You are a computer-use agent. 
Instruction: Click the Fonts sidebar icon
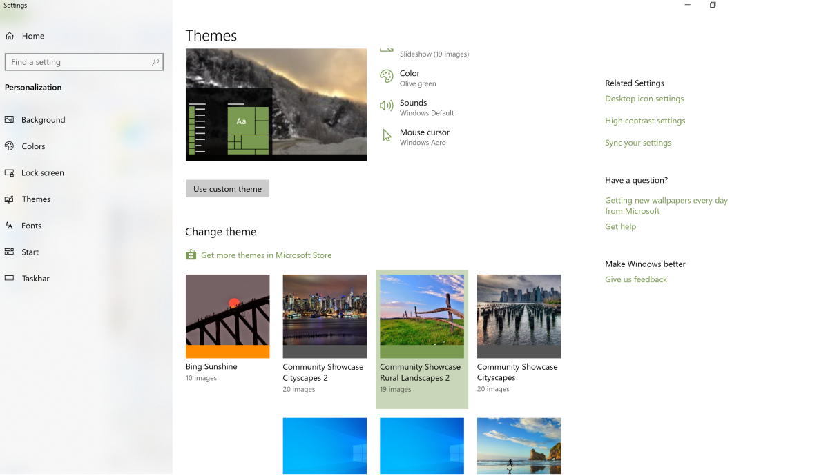click(x=10, y=226)
